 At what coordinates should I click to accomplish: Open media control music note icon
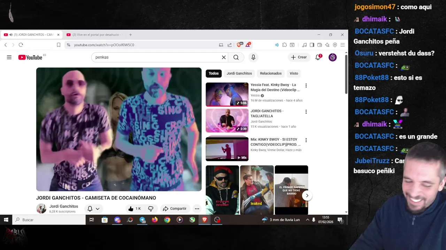click(305, 45)
